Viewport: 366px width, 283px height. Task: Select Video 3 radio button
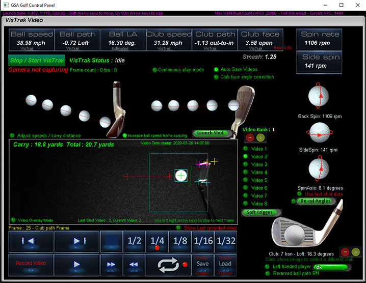(245, 164)
